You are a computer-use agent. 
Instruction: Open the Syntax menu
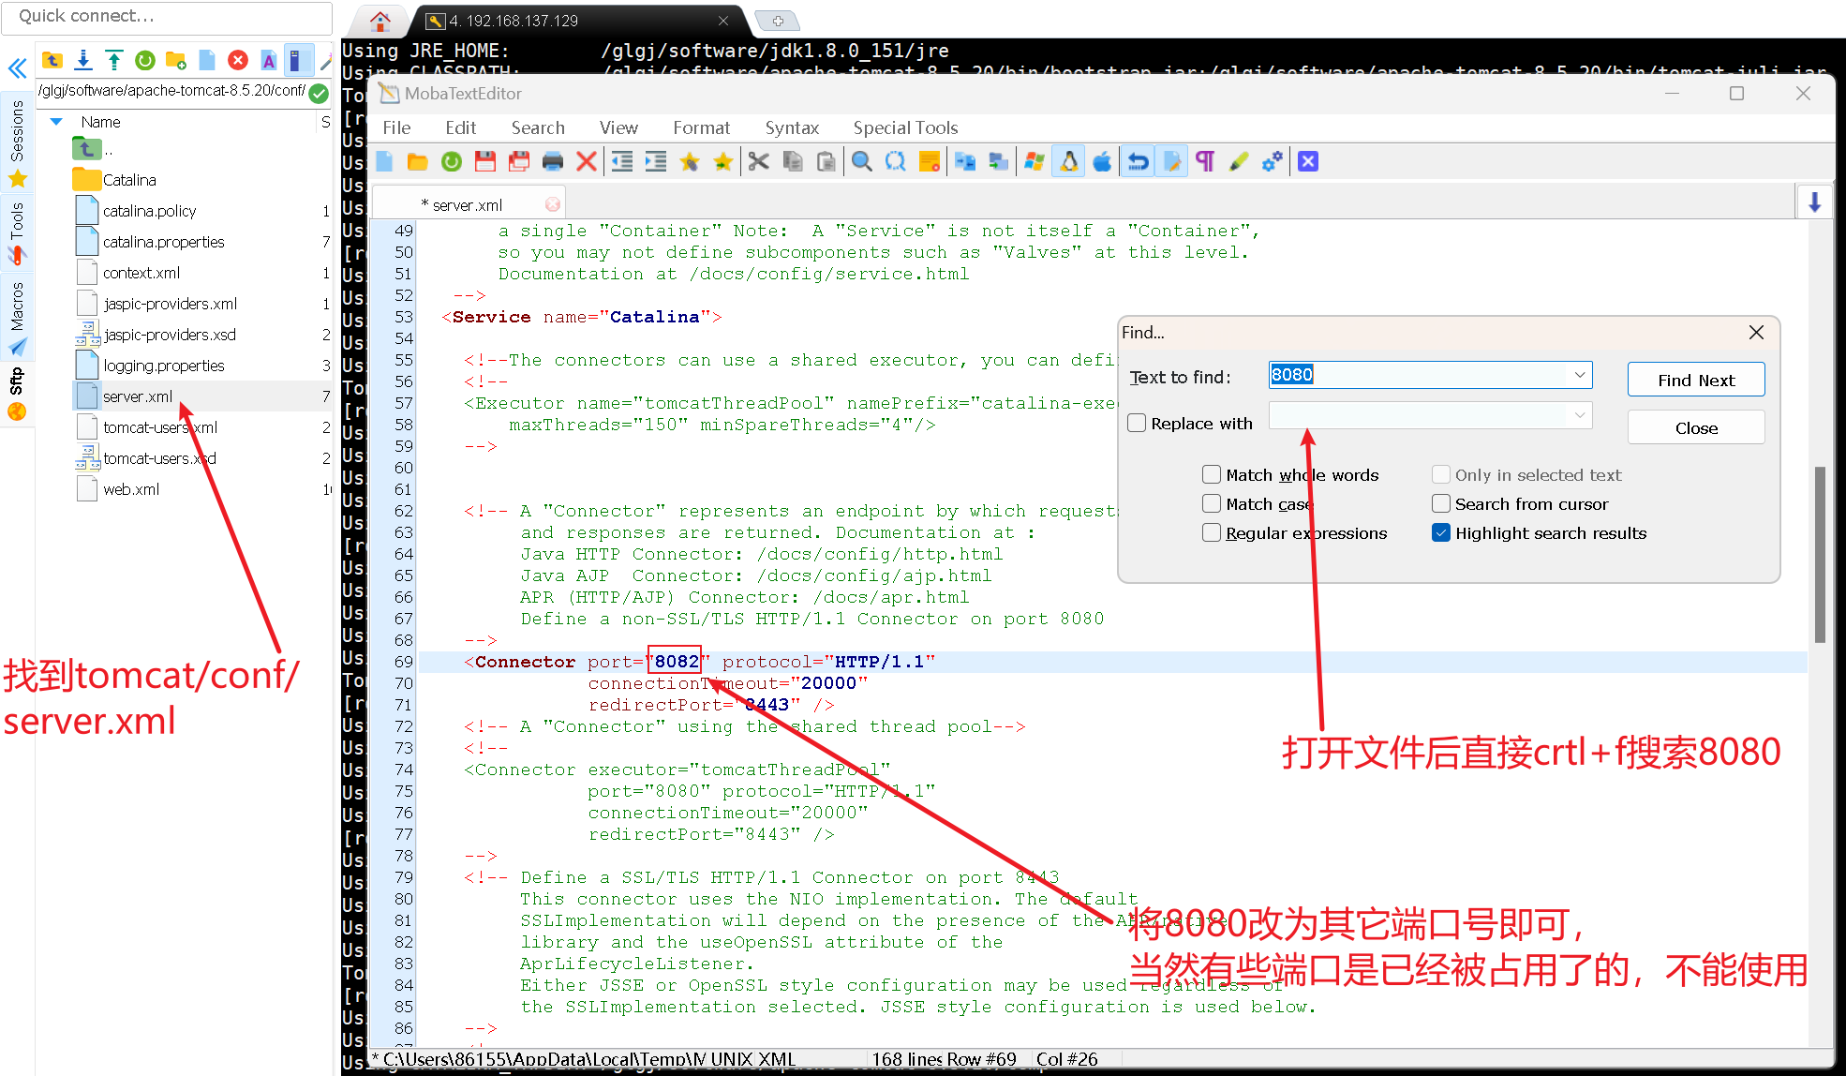[791, 127]
